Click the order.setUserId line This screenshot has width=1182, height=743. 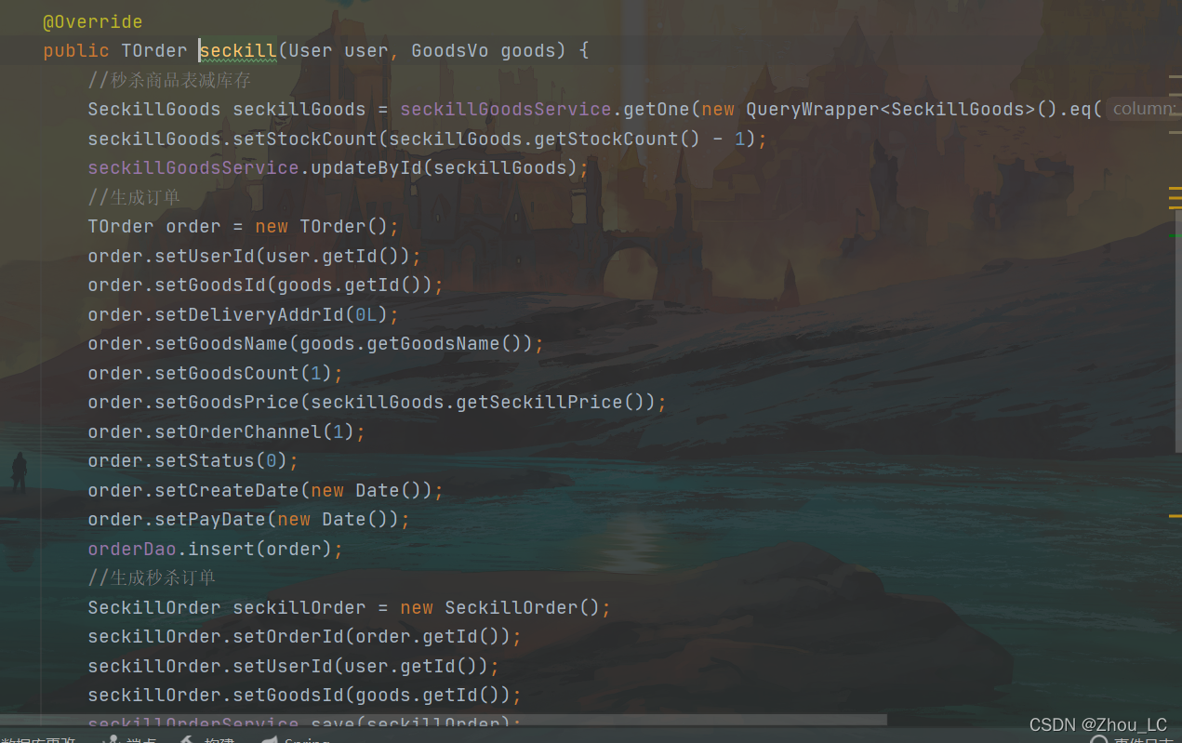point(255,256)
